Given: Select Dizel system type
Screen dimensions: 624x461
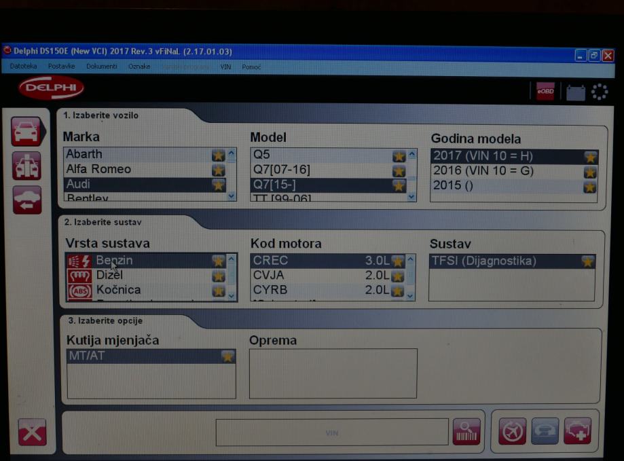Looking at the screenshot, I should pyautogui.click(x=147, y=275).
